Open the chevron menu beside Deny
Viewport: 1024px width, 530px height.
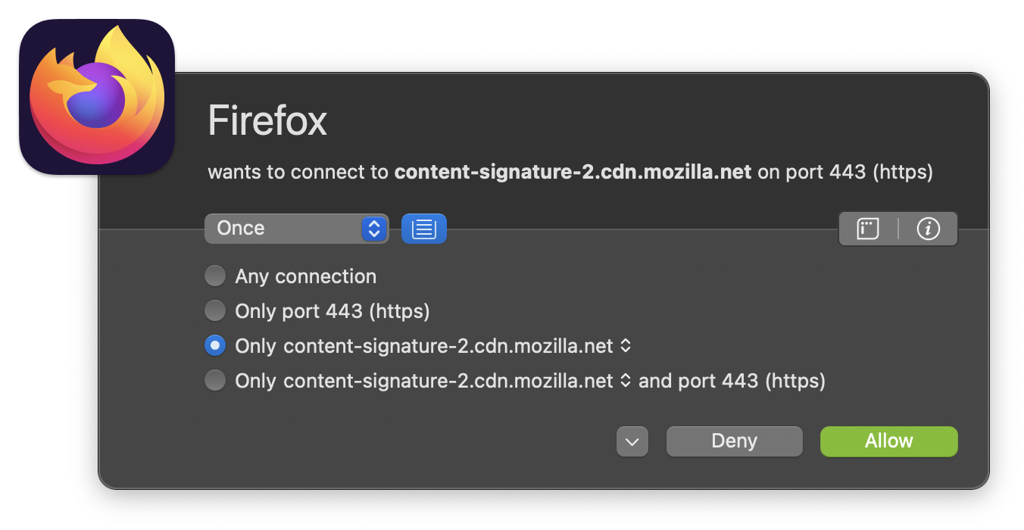click(632, 441)
